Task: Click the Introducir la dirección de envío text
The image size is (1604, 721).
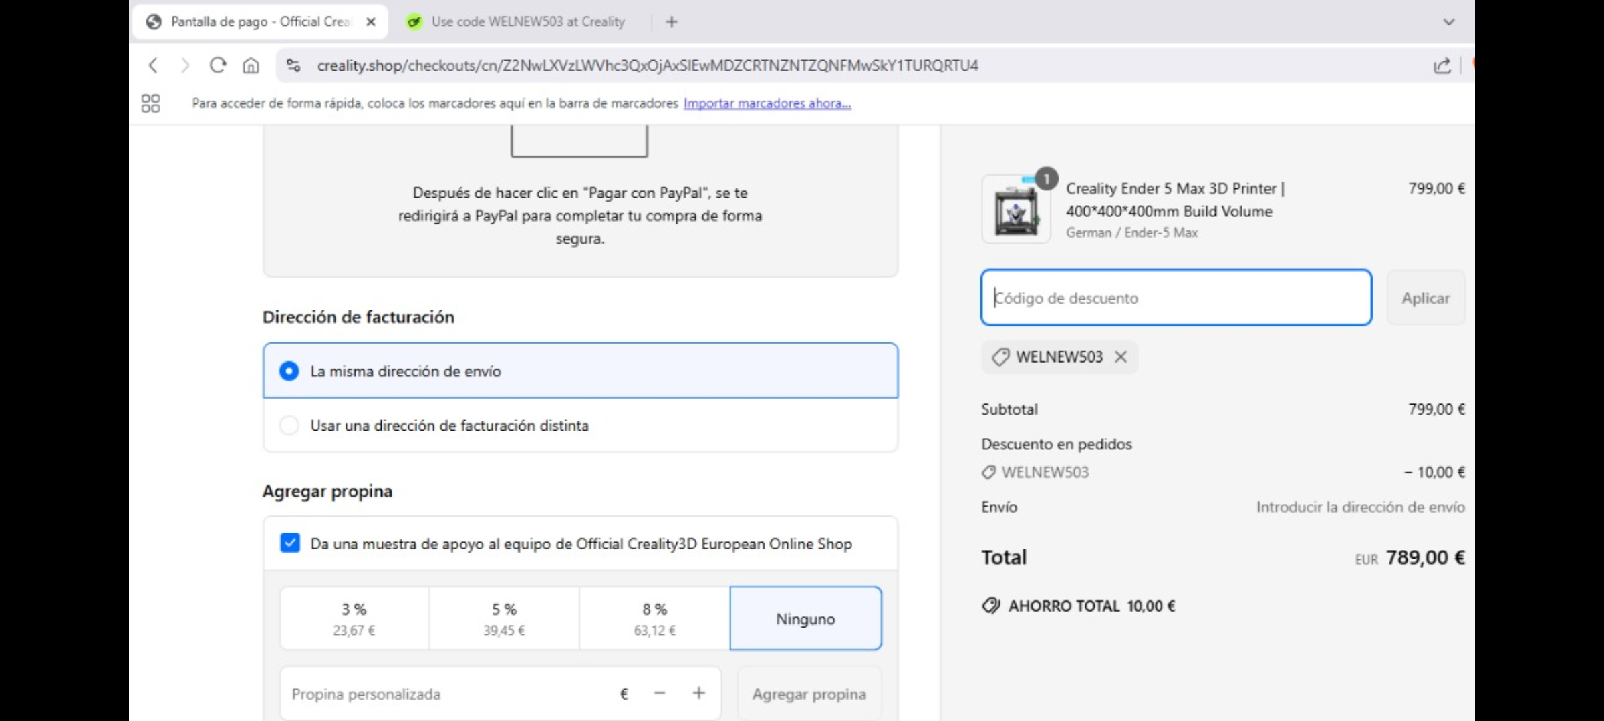Action: pyautogui.click(x=1360, y=507)
